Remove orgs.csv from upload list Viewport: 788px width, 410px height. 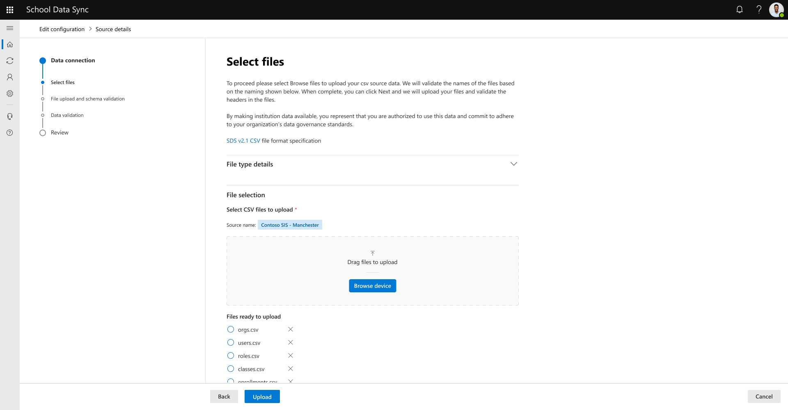(291, 329)
